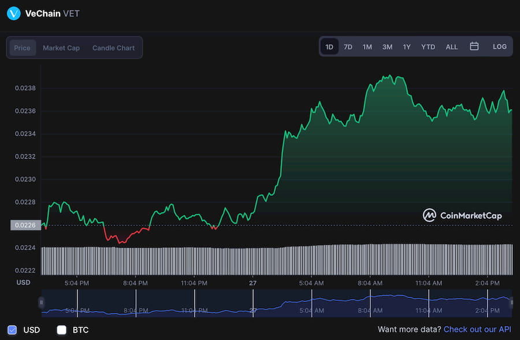Open the Candle Chart tab
This screenshot has width=520, height=340.
click(x=113, y=48)
